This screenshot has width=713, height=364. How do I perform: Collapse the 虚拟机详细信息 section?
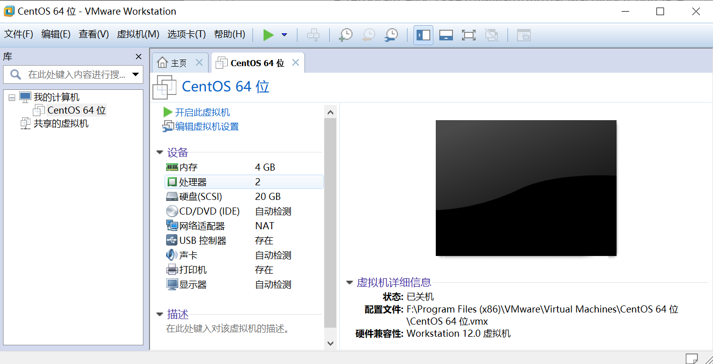(349, 283)
